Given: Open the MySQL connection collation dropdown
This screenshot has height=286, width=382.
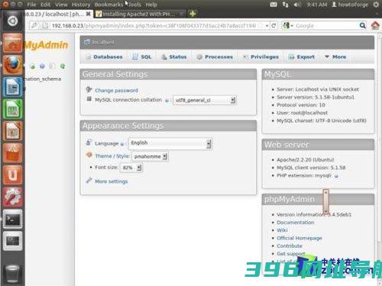Looking at the screenshot, I should (x=205, y=100).
